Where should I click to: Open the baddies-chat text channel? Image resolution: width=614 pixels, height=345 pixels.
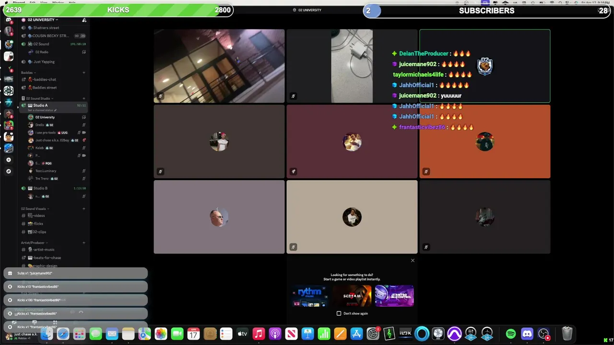point(53,80)
